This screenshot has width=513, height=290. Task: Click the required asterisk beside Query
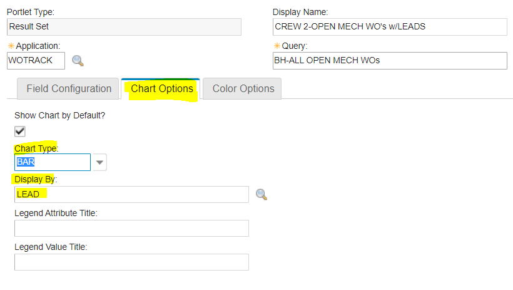pos(277,46)
